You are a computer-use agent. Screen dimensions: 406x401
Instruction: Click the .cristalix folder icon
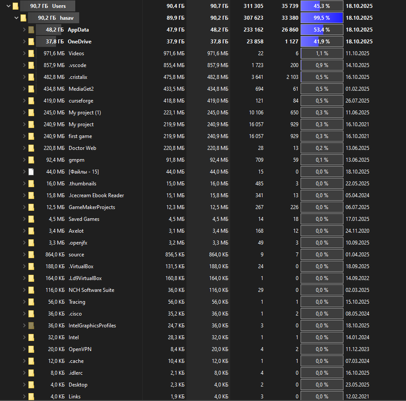[31, 77]
